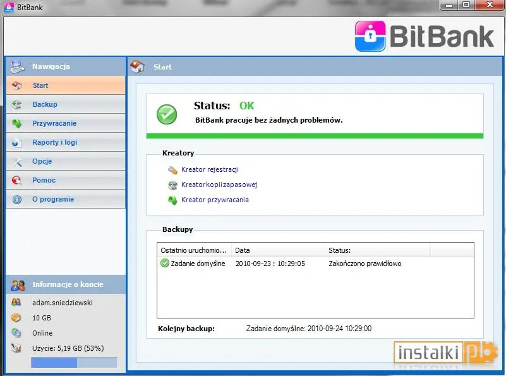Click the Opcje tools icon
Viewport: 506px width, 376px height.
(18, 161)
